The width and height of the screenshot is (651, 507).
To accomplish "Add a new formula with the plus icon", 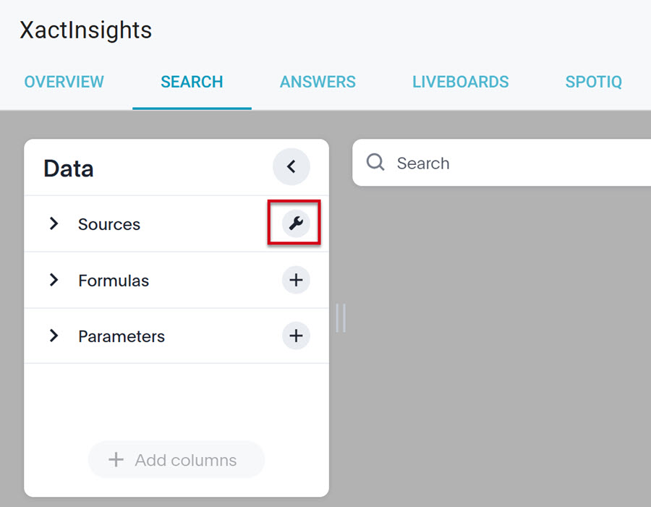I will (295, 280).
